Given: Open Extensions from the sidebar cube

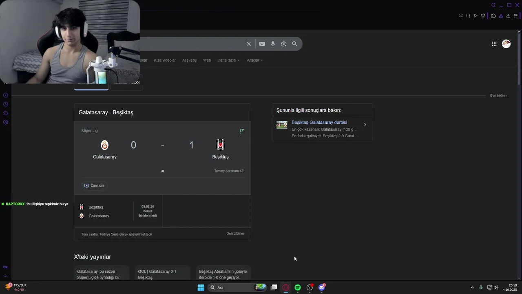Looking at the screenshot, I should tap(5, 113).
